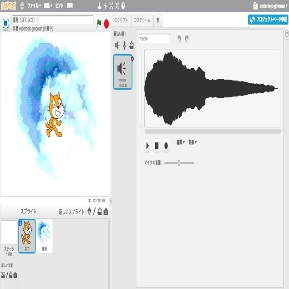Expand the sound editor 効果 dropdown
Image resolution: width=289 pixels, height=289 pixels.
tap(193, 142)
